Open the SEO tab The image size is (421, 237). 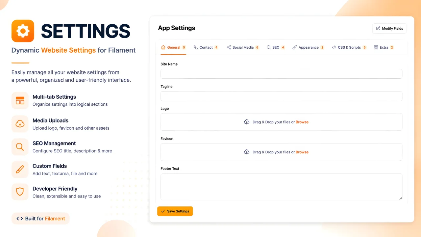click(276, 47)
